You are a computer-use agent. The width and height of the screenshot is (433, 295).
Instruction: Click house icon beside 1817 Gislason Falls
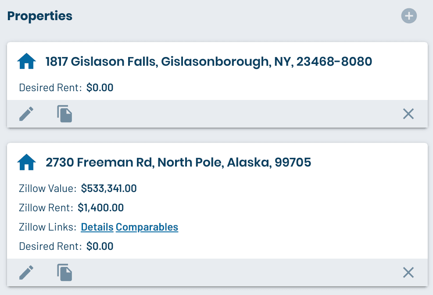pos(26,61)
